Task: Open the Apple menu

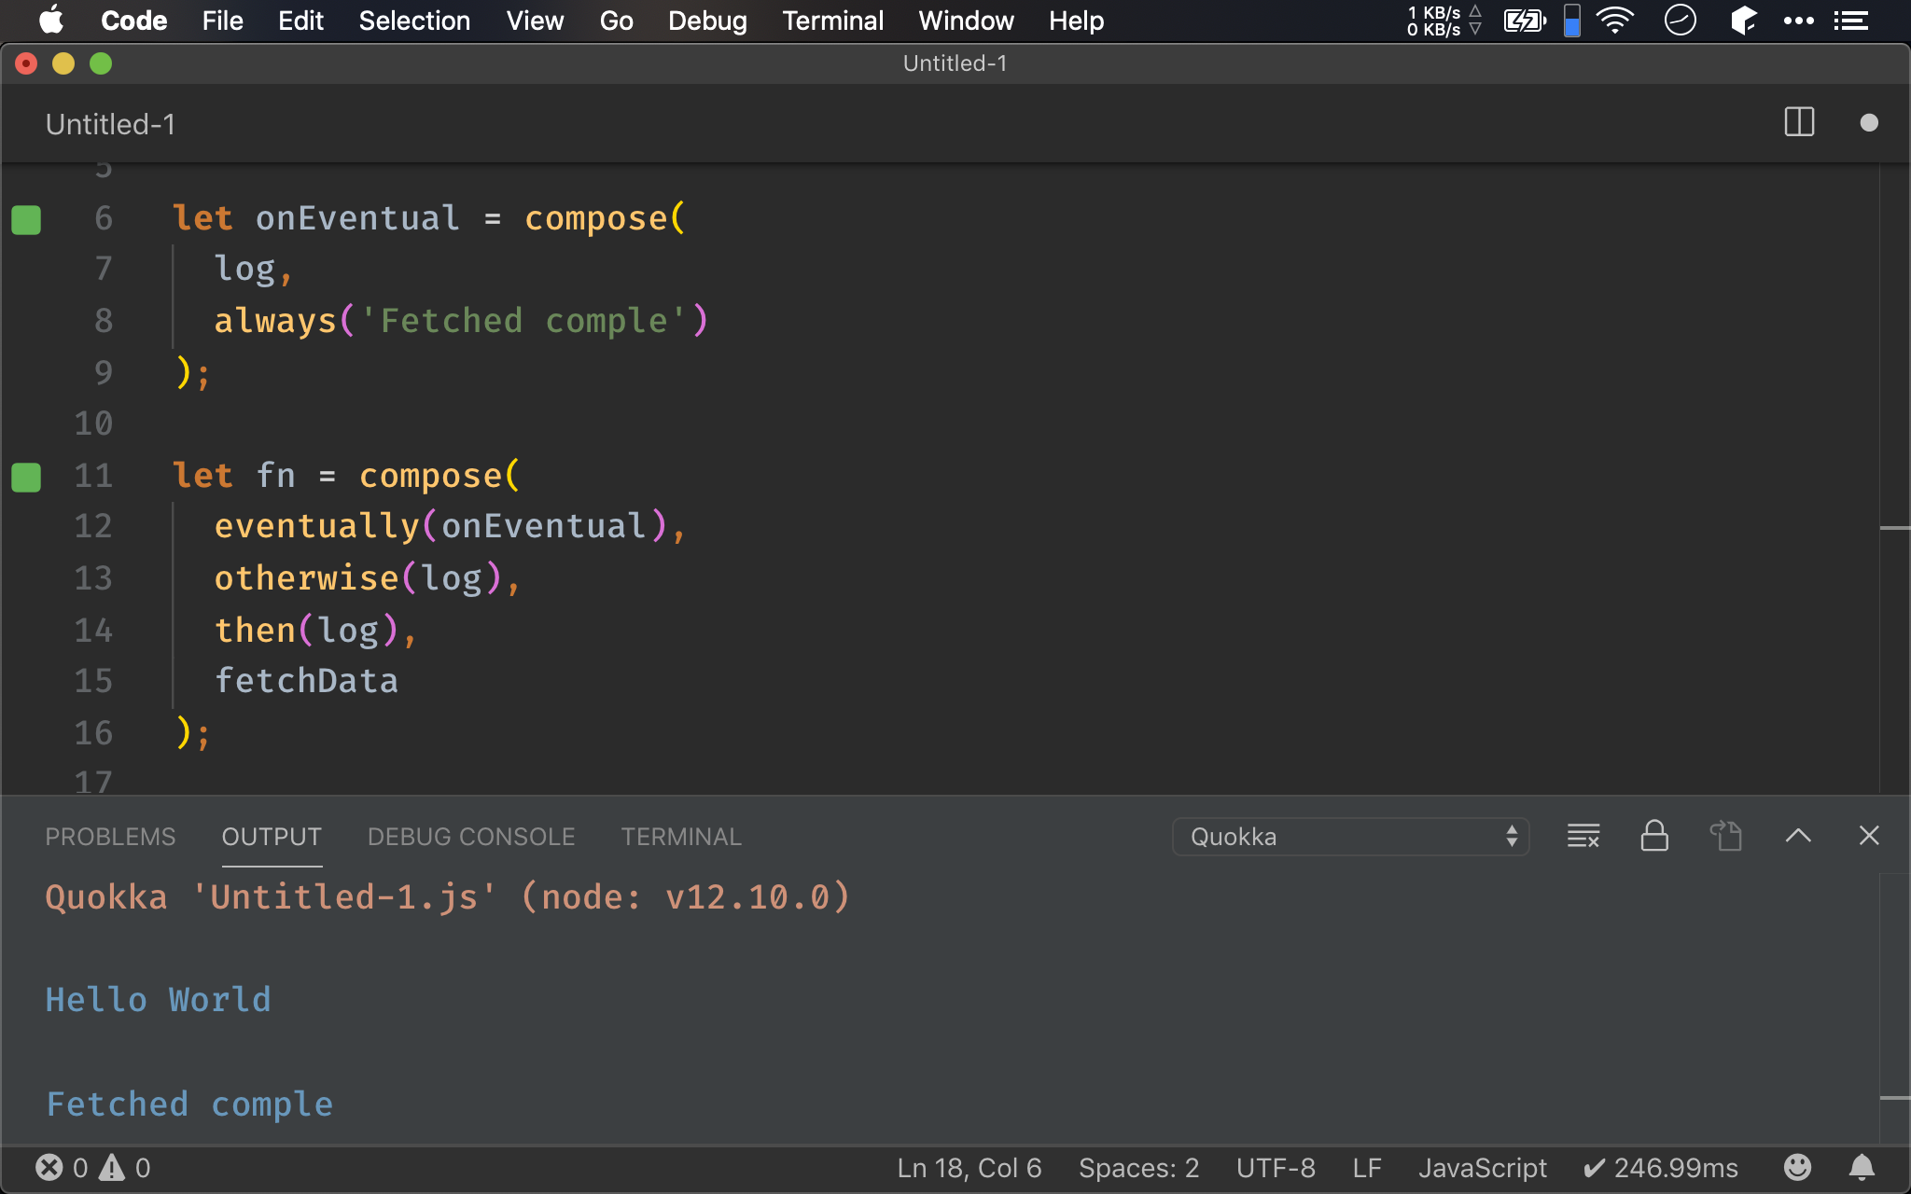Action: click(x=51, y=20)
